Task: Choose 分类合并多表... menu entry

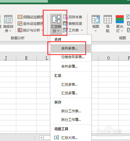Action: pyautogui.click(x=71, y=57)
